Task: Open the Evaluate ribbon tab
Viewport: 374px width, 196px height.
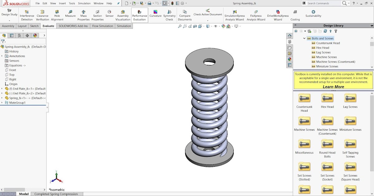Action: tap(48, 26)
